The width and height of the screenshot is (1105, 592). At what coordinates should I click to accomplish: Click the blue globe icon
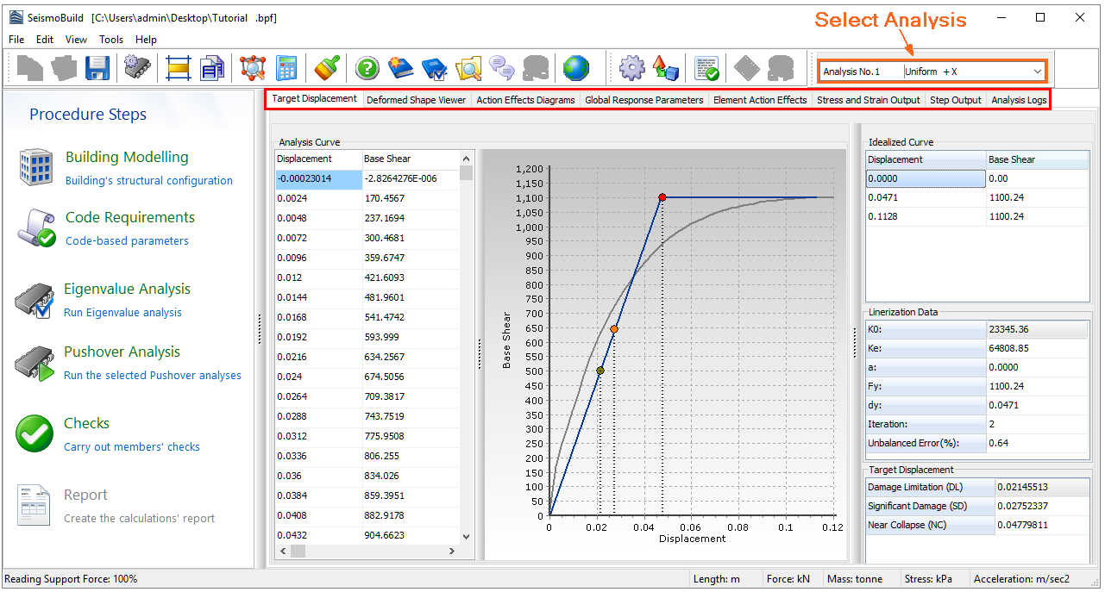pos(575,68)
